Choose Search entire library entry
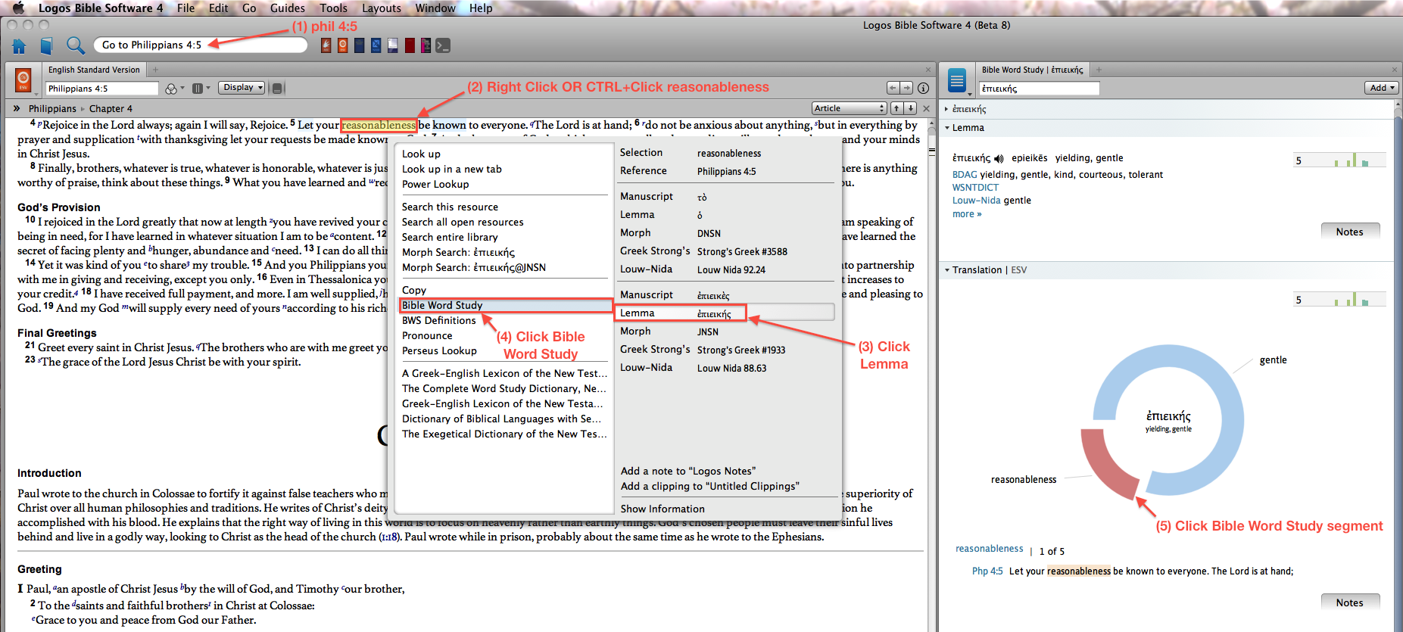Screen dimensions: 1403x632 point(450,237)
